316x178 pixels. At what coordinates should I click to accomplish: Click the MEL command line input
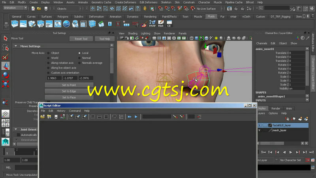(x=26, y=167)
